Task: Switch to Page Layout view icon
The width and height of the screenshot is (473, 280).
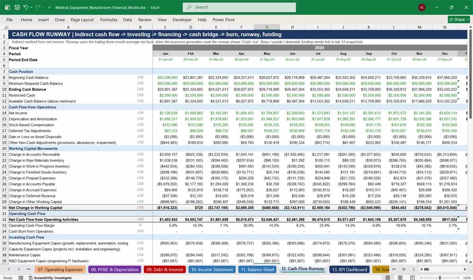Action: pyautogui.click(x=400, y=278)
